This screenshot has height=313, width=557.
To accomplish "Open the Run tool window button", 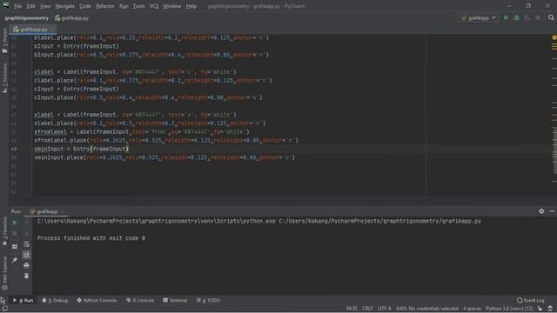I will (x=23, y=300).
